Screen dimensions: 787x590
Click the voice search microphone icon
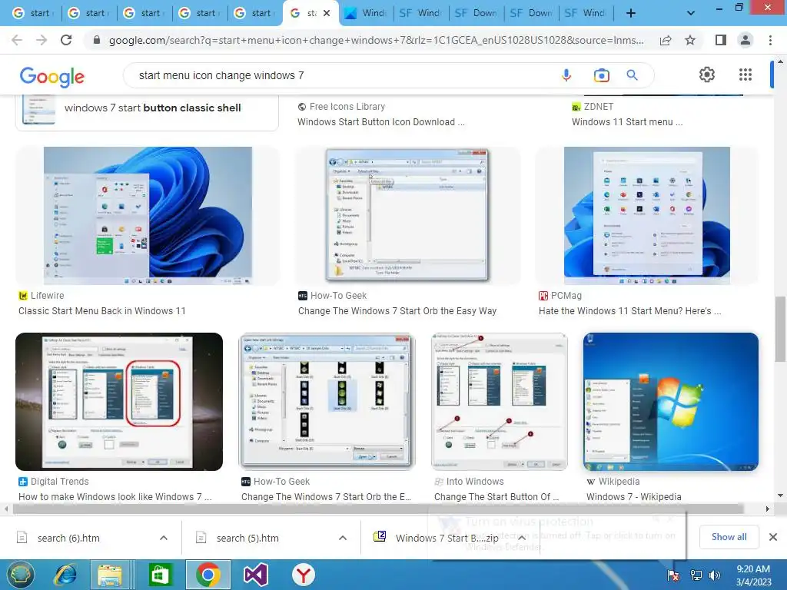(x=566, y=75)
